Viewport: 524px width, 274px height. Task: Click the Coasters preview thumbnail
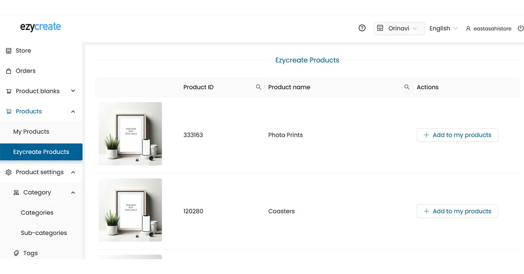(130, 210)
